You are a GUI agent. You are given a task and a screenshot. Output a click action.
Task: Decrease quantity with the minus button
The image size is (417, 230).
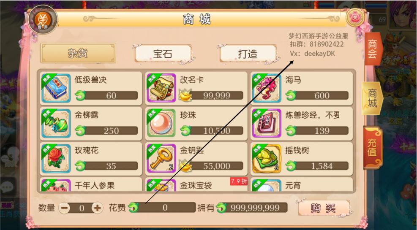click(64, 208)
